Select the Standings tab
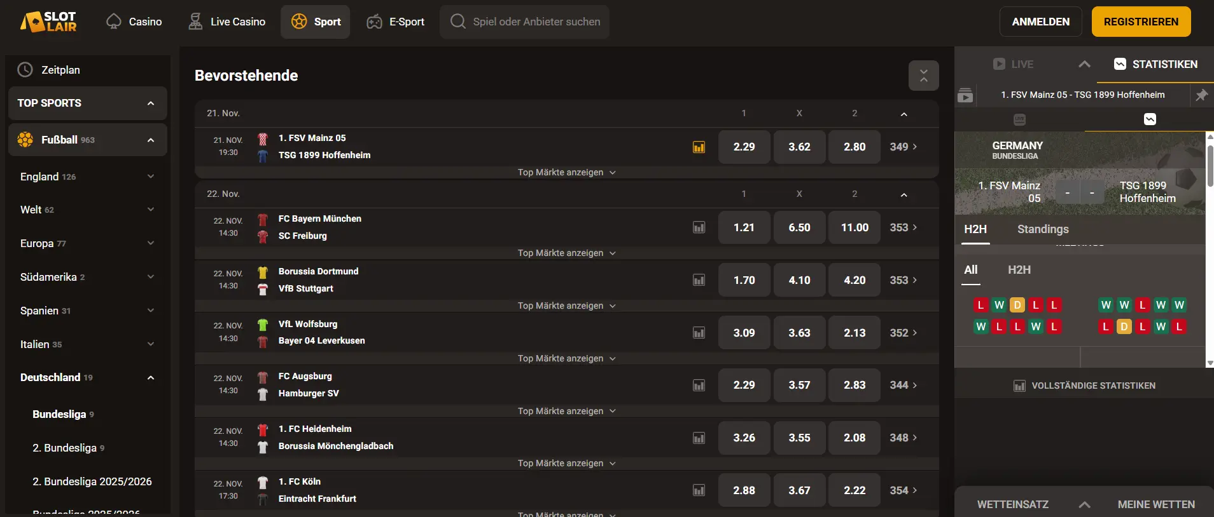Screen dimensions: 1214x517 tap(1043, 229)
